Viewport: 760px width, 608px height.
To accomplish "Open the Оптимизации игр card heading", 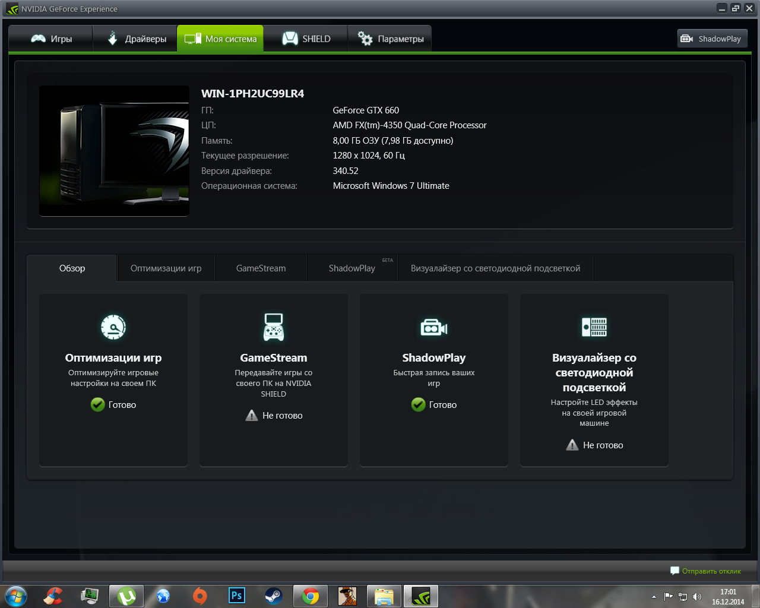I will coord(113,357).
